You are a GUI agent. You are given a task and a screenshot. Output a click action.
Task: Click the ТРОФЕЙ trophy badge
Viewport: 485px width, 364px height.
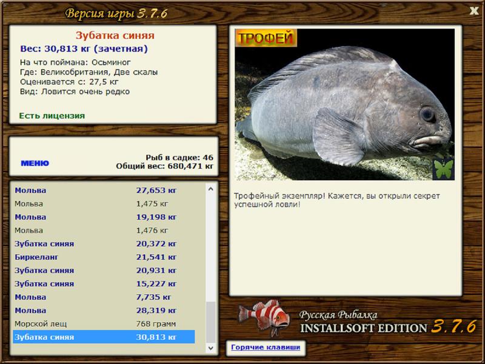[266, 38]
